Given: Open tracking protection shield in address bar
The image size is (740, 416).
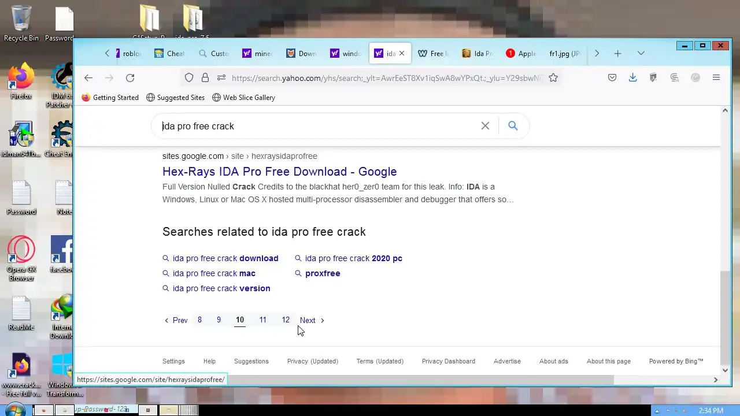Looking at the screenshot, I should point(189,78).
